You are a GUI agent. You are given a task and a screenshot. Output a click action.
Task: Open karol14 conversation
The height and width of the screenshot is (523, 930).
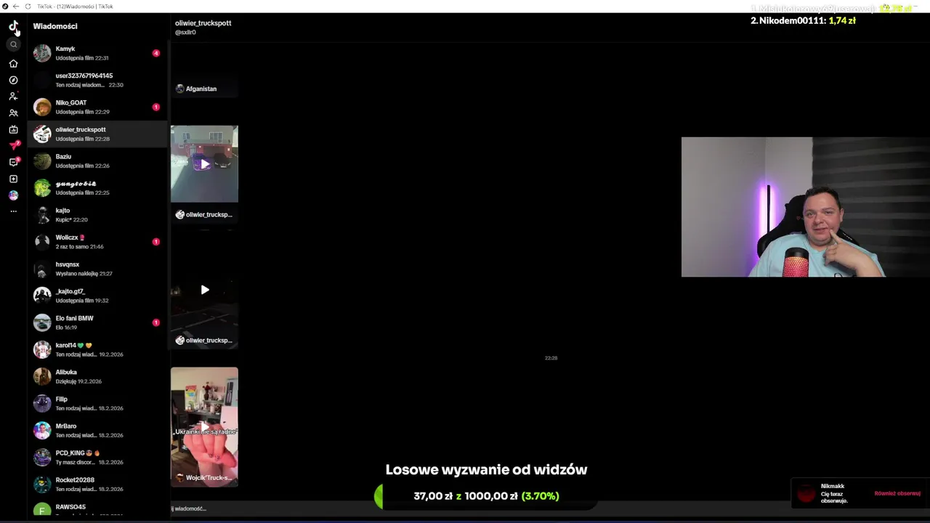[x=97, y=349]
